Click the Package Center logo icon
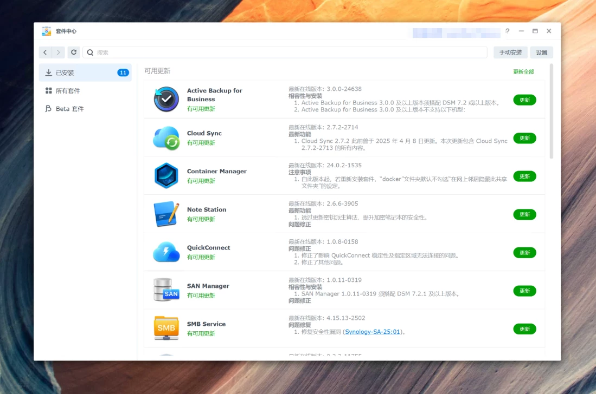Screen dimensions: 596x394 pos(47,31)
